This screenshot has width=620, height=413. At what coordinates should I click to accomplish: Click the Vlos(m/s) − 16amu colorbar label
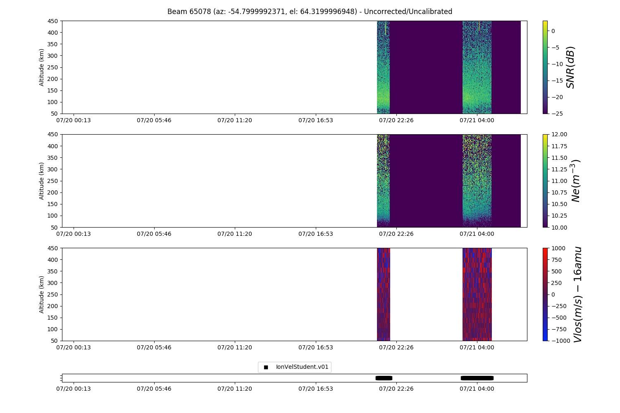click(577, 294)
